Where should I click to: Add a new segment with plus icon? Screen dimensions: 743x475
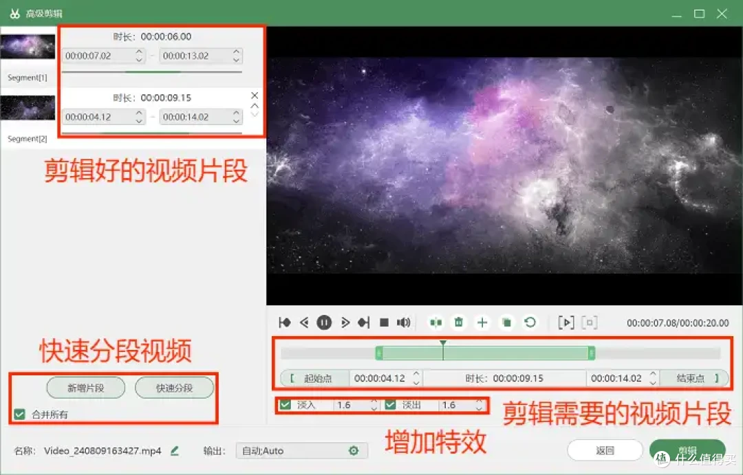coord(482,323)
